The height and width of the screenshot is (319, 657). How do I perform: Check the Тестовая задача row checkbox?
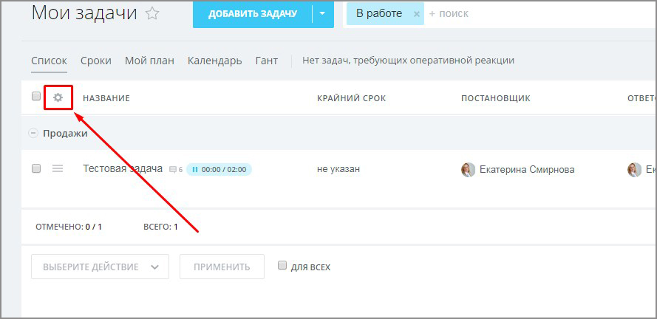pos(36,169)
